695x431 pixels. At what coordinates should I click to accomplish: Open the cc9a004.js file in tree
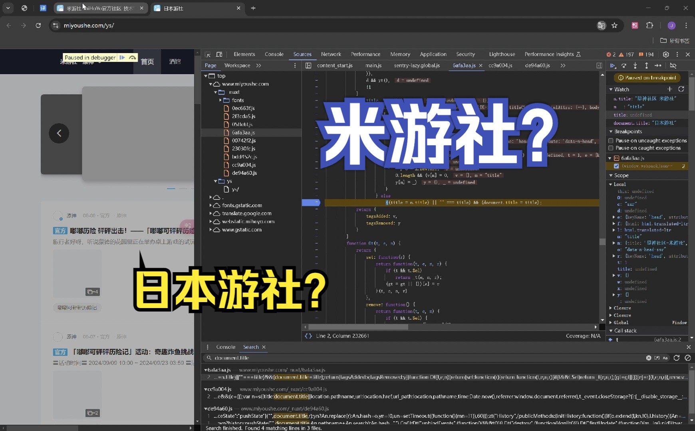click(x=244, y=165)
